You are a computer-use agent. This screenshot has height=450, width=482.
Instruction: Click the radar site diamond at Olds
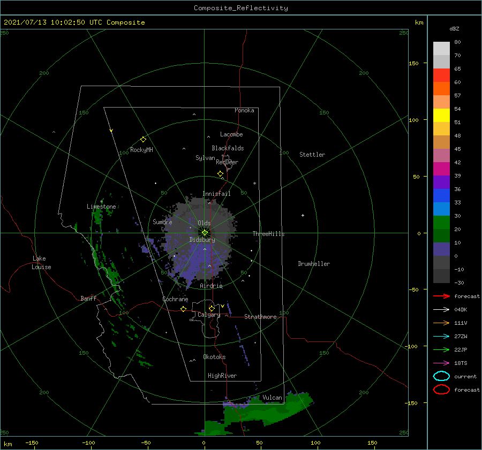205,233
